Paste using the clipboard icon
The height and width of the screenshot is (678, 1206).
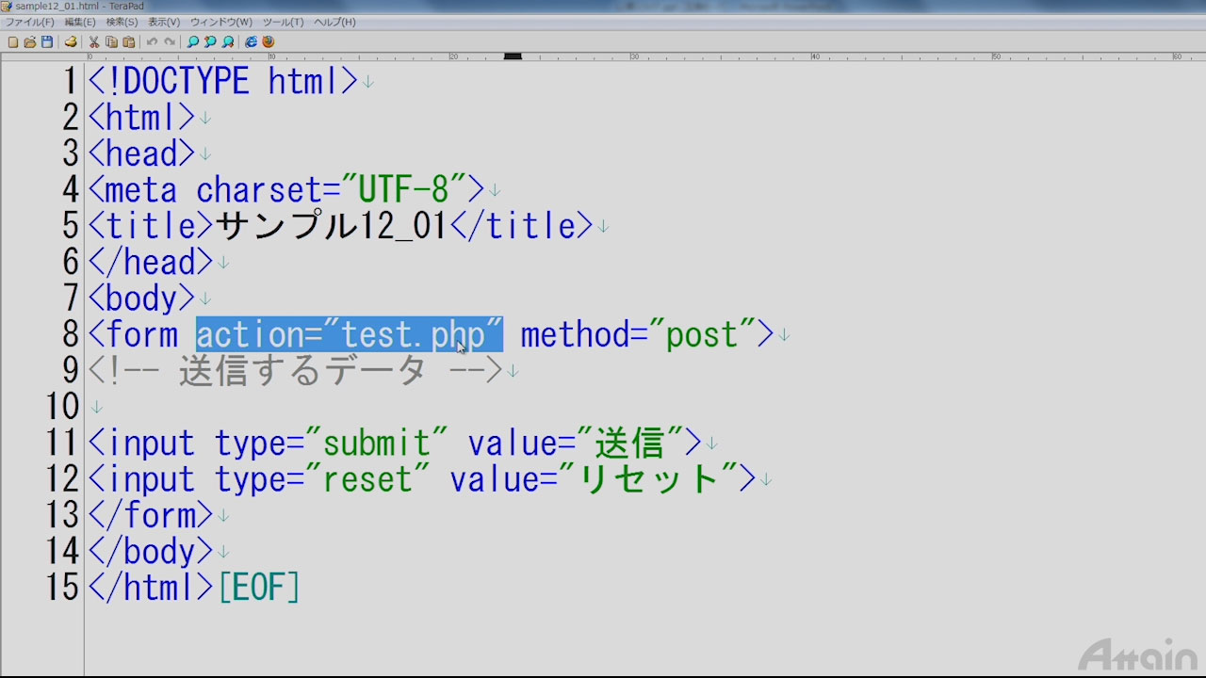[128, 41]
